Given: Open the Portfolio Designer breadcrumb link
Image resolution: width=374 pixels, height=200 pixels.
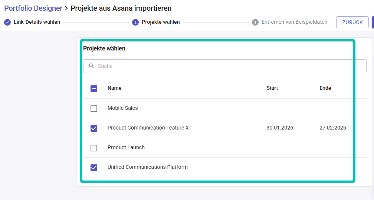Looking at the screenshot, I should (x=33, y=8).
